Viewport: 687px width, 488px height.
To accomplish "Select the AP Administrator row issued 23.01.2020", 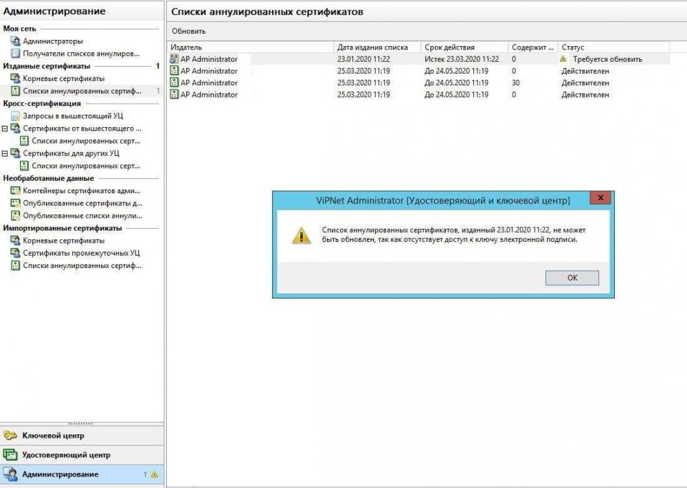I will 418,58.
